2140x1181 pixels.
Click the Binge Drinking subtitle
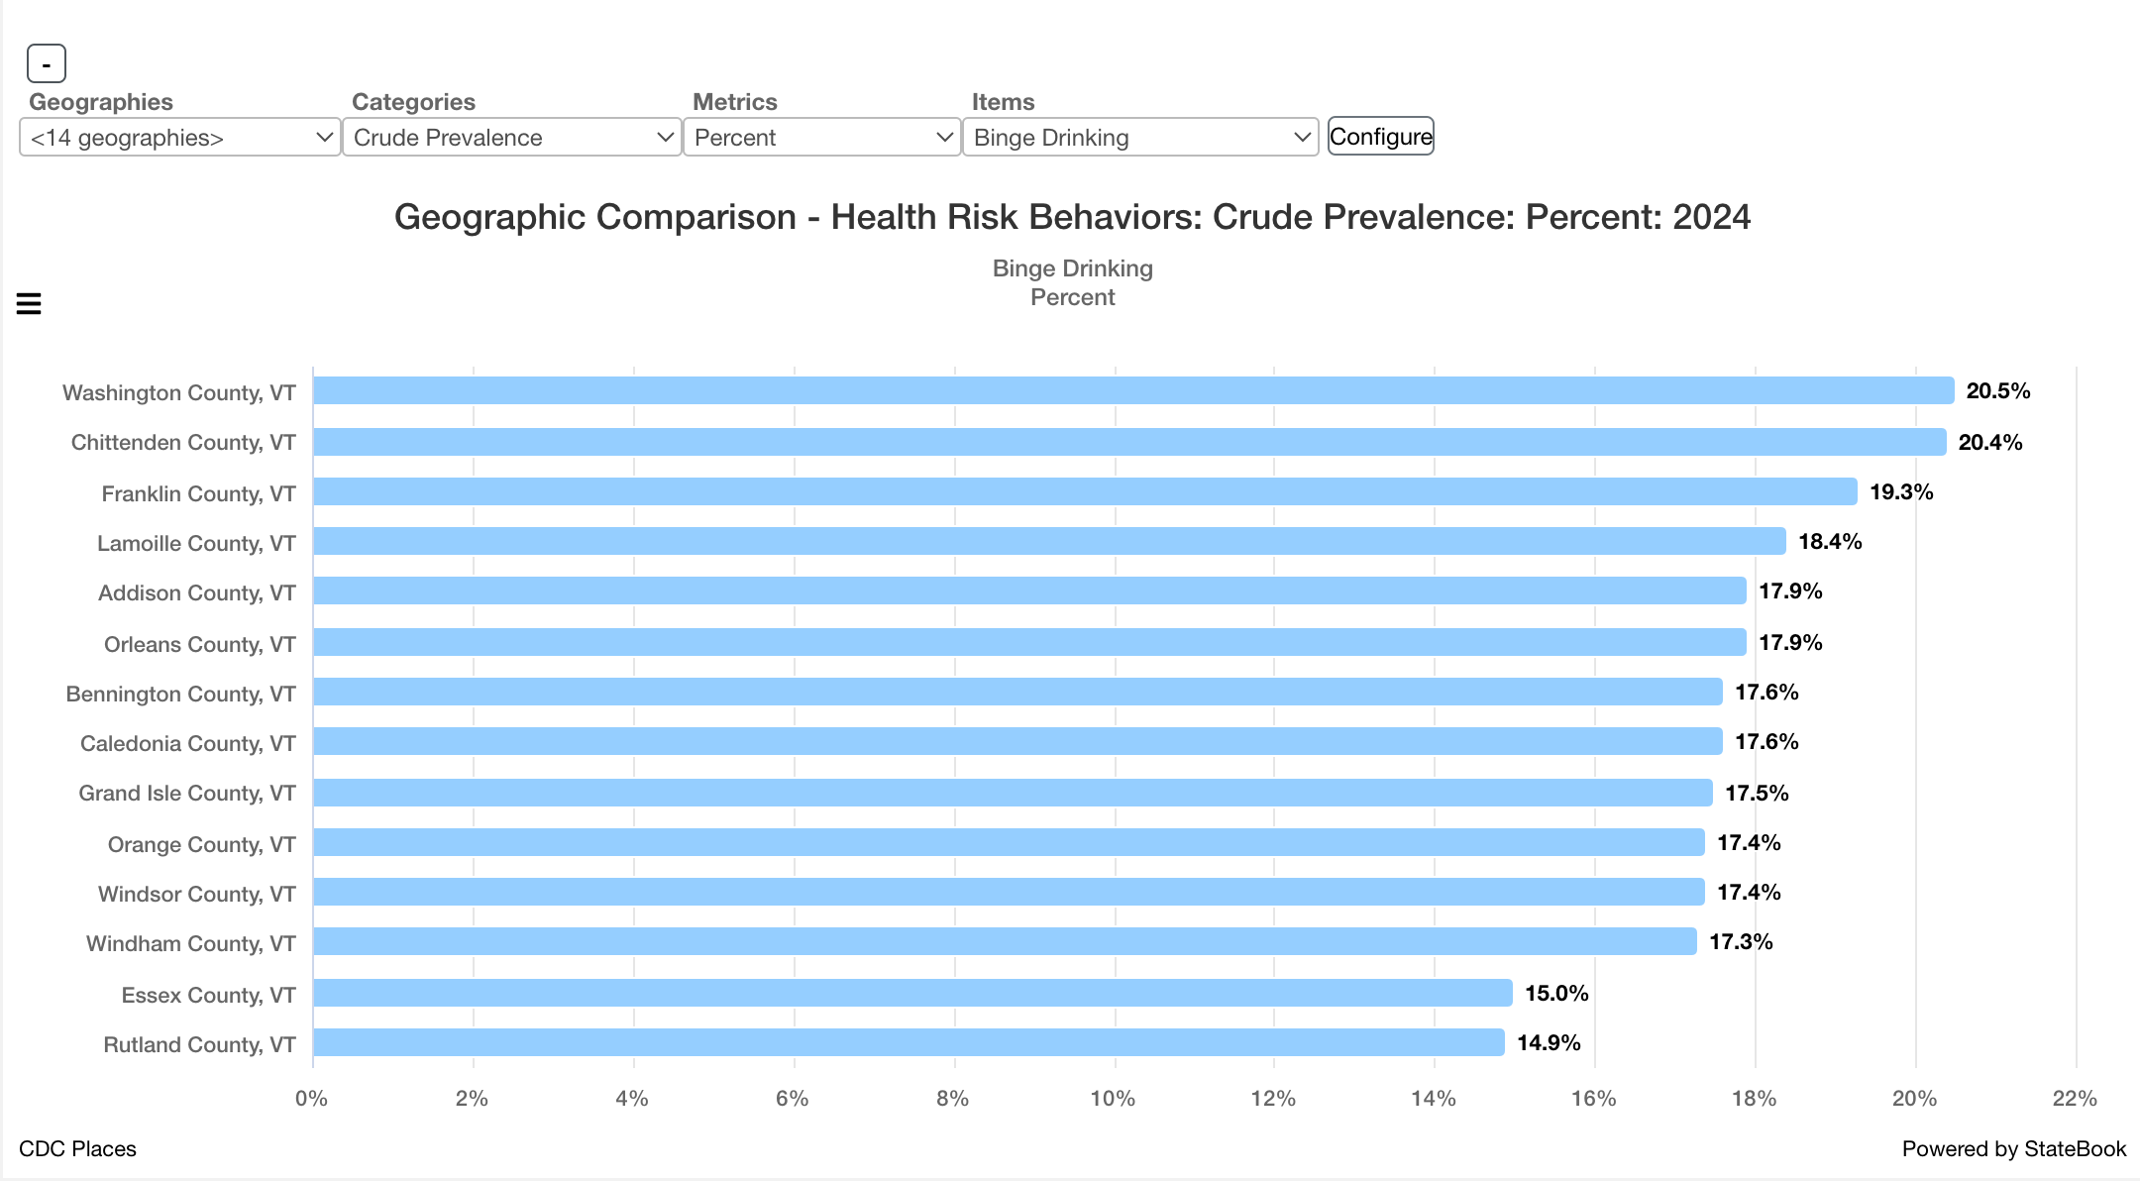(x=1072, y=268)
